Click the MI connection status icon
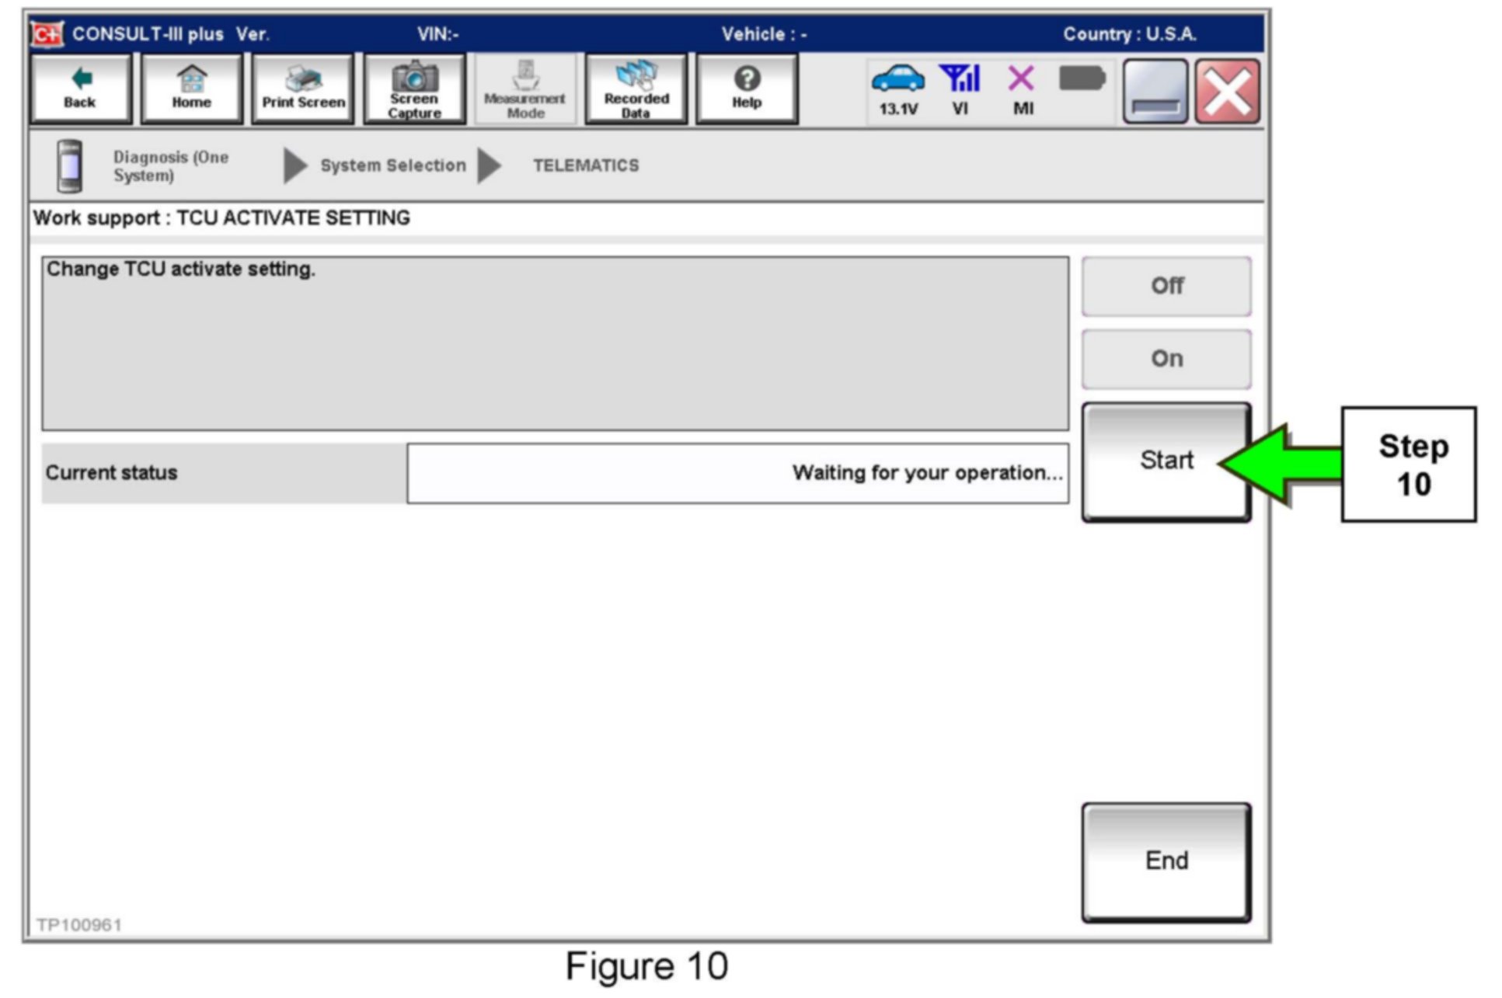Viewport: 1502px width, 998px height. coord(1022,89)
